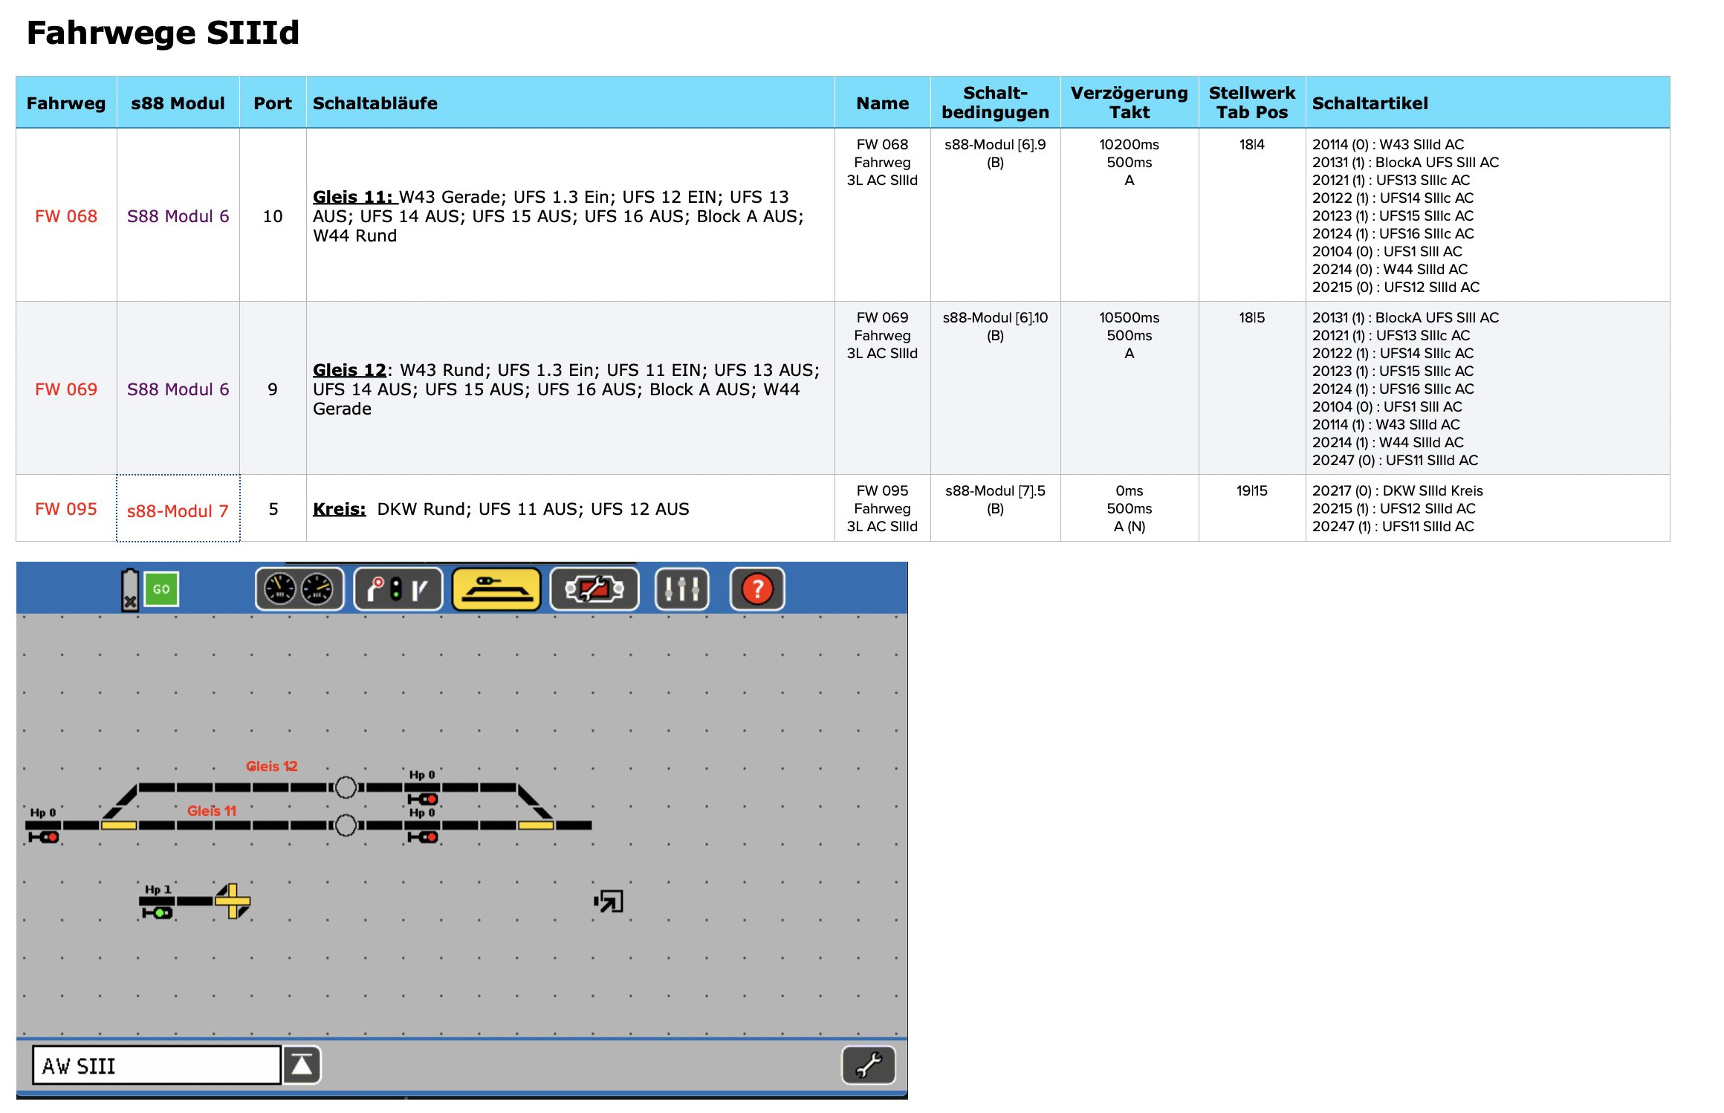The image size is (1724, 1113).
Task: Expand the AW SIII layout list arrow
Action: (x=302, y=1065)
